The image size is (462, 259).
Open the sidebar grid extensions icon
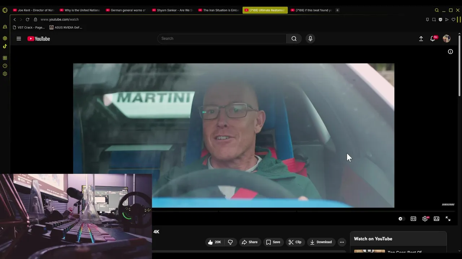[5, 58]
